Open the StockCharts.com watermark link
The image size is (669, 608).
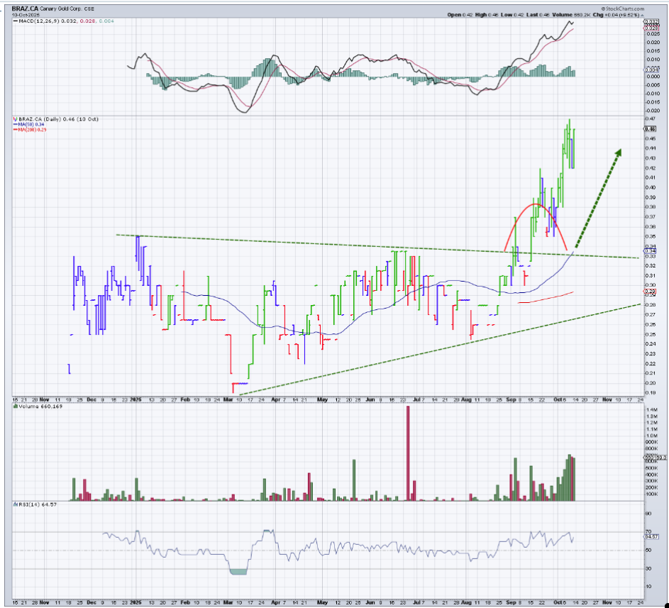[x=623, y=8]
